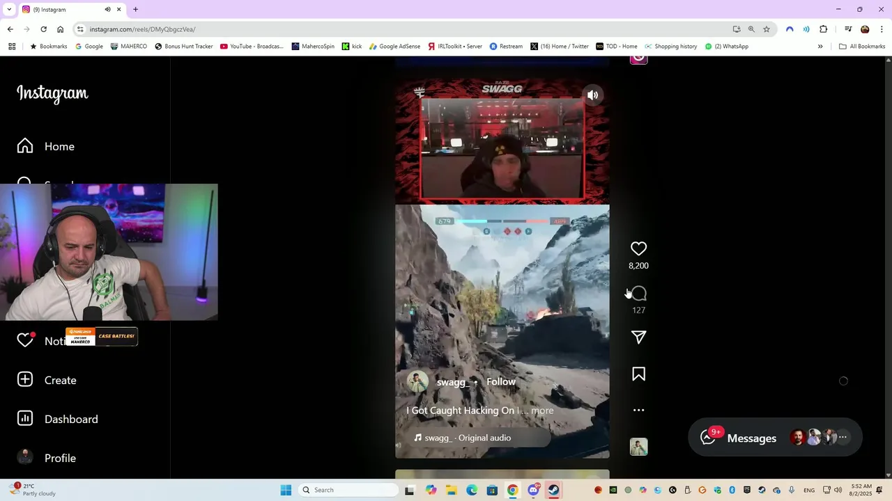Screen dimensions: 892x501
Task: Open kick bookmark
Action: [x=352, y=46]
